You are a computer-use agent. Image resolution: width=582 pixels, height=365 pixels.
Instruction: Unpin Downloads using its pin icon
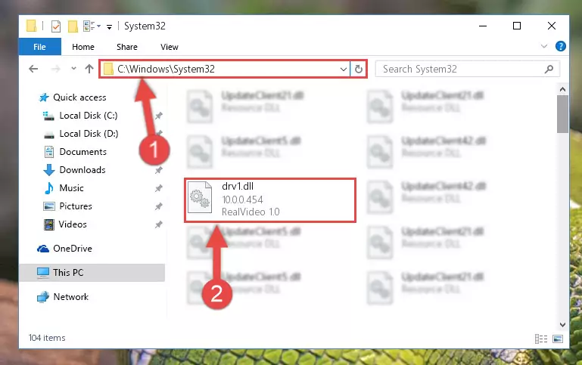pos(158,170)
